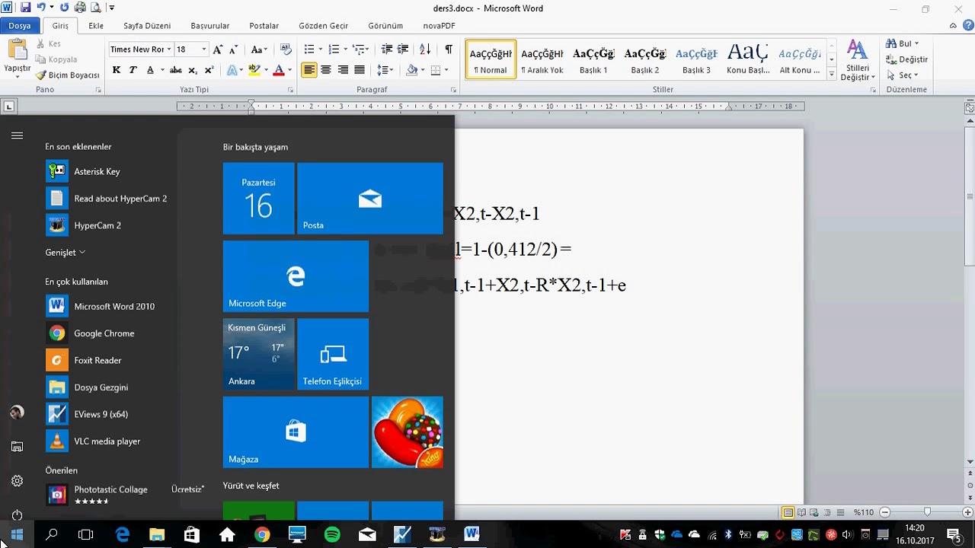Switch to Sayfa Düzeni tab
This screenshot has height=548, width=975.
point(147,26)
